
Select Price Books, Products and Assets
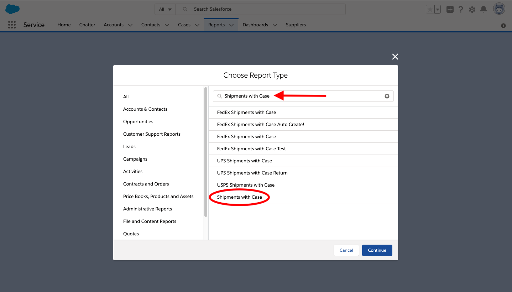pyautogui.click(x=158, y=197)
